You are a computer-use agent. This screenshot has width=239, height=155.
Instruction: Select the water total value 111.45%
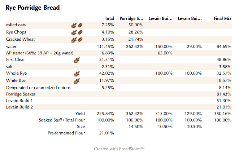[x=105, y=46]
